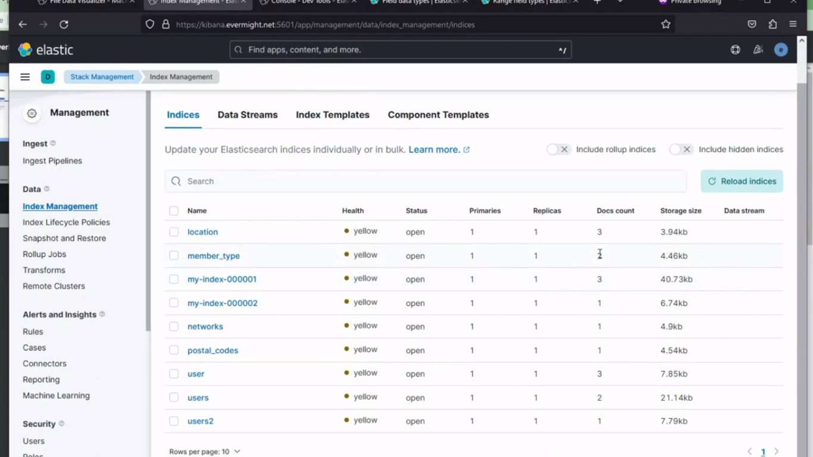
Task: Open the newsfeed celebration icon
Action: 758,50
